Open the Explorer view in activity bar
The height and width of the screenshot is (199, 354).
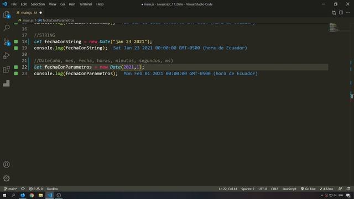6,14
